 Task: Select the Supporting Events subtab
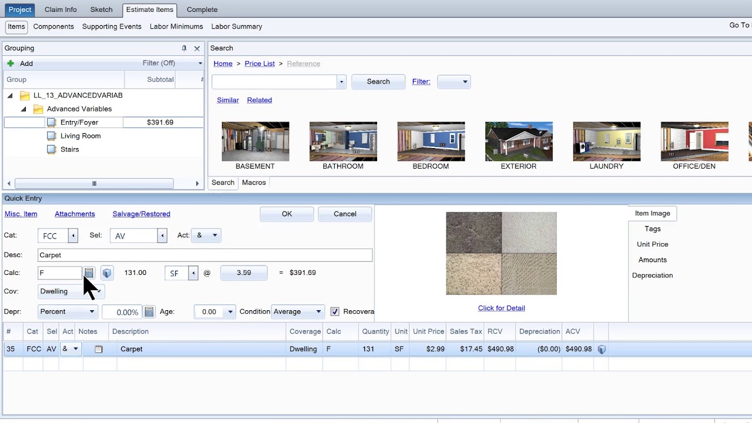tap(112, 26)
